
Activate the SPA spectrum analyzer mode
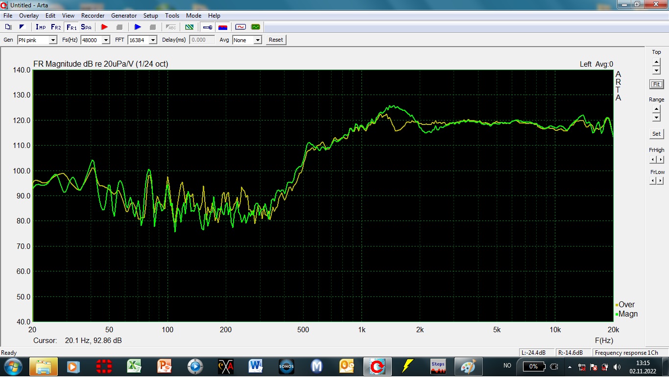tap(86, 27)
